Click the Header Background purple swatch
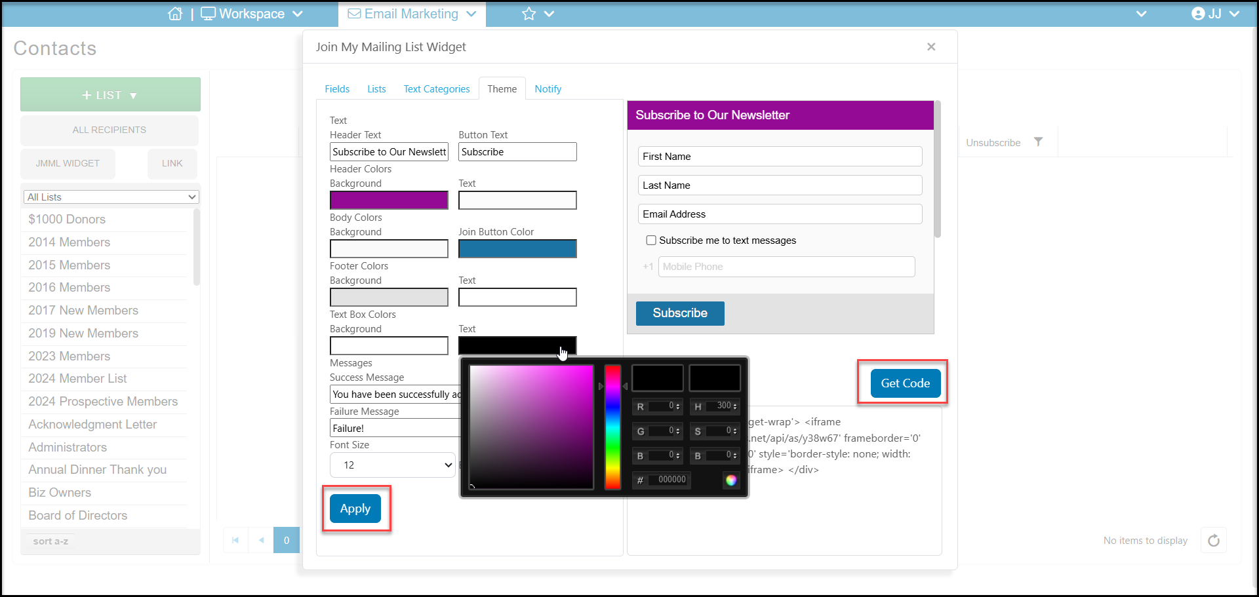The image size is (1259, 597). (389, 200)
